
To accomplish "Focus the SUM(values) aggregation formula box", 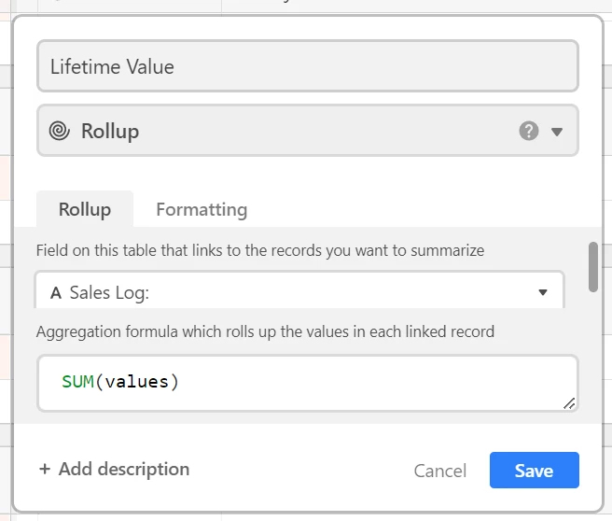I will [x=308, y=383].
